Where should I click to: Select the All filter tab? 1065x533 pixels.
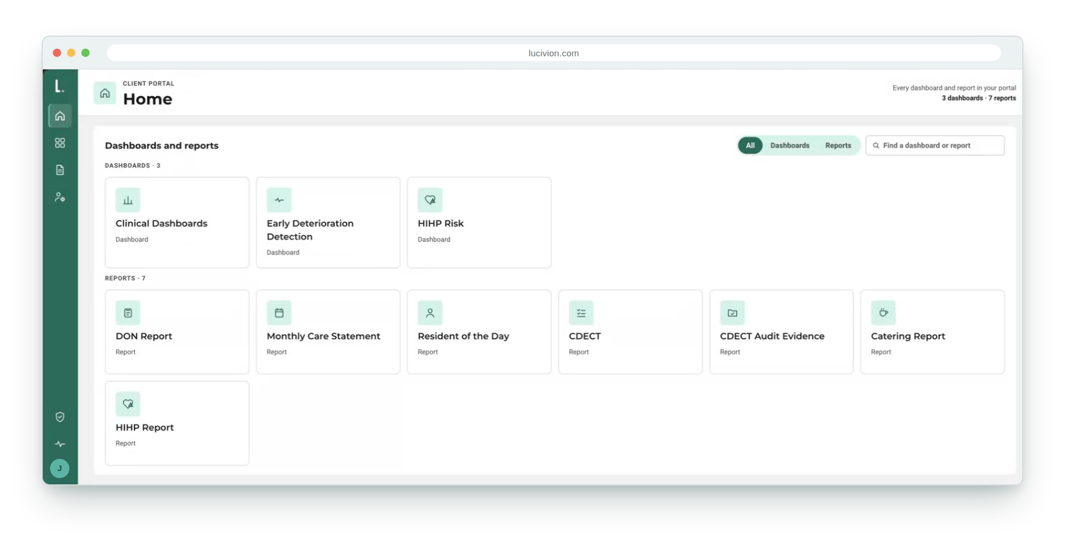coord(750,146)
